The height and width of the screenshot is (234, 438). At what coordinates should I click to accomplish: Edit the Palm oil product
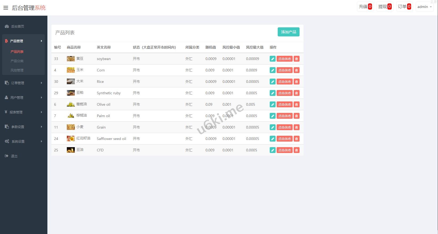[272, 116]
